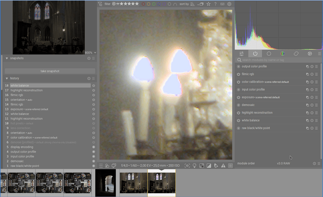The height and width of the screenshot is (197, 323).
Task: Toggle focus peaking icon
Action: click(187, 166)
